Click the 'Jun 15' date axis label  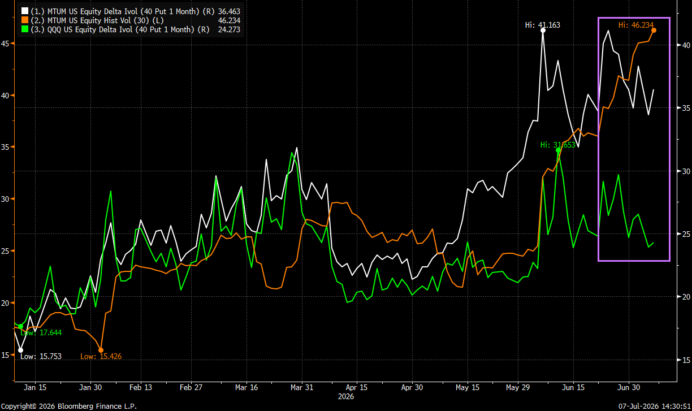point(574,388)
